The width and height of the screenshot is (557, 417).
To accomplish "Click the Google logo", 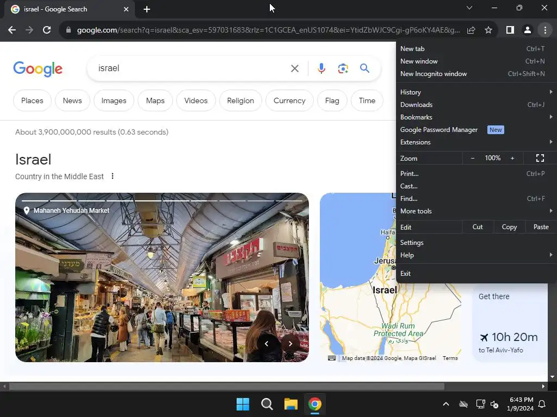I will pyautogui.click(x=38, y=69).
